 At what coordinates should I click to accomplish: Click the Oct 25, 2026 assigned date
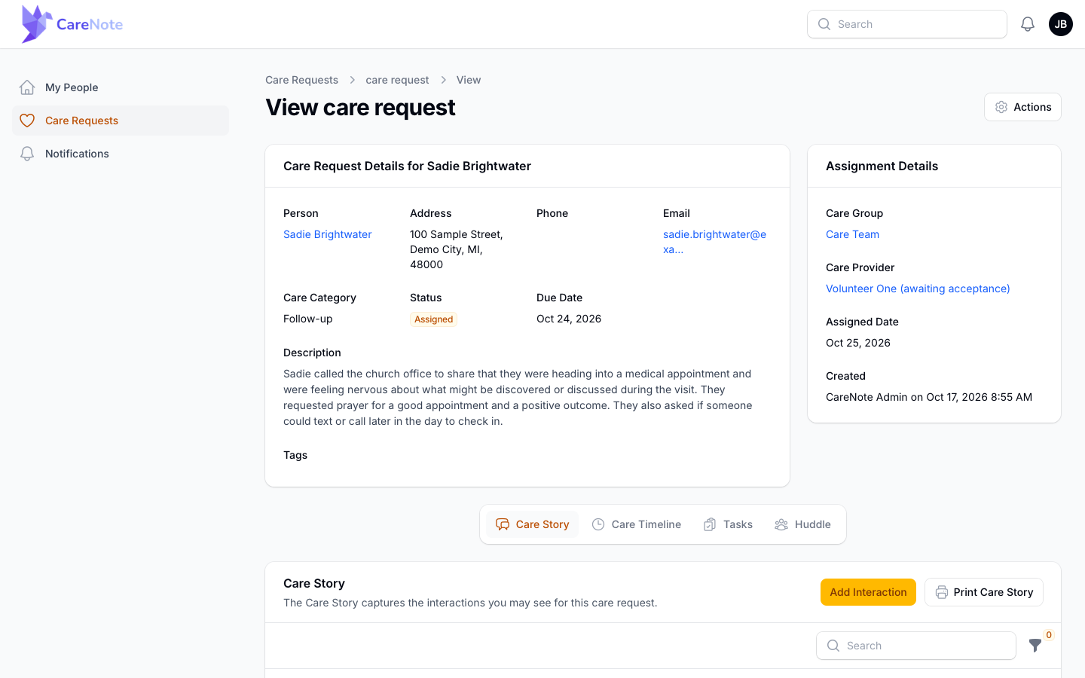point(858,343)
